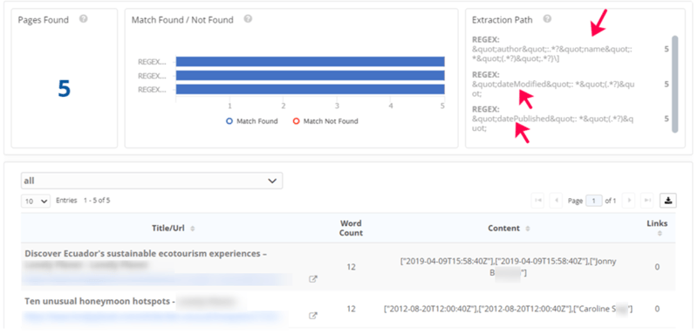Toggle the Match Not Found legend item
698x335 pixels.
coord(325,121)
